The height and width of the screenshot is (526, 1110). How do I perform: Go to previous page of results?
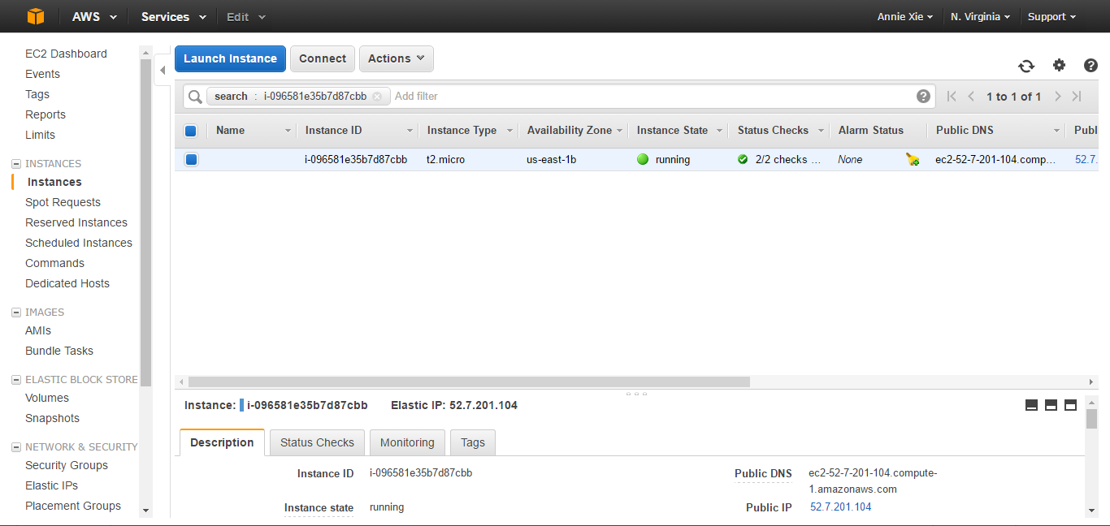pos(971,96)
